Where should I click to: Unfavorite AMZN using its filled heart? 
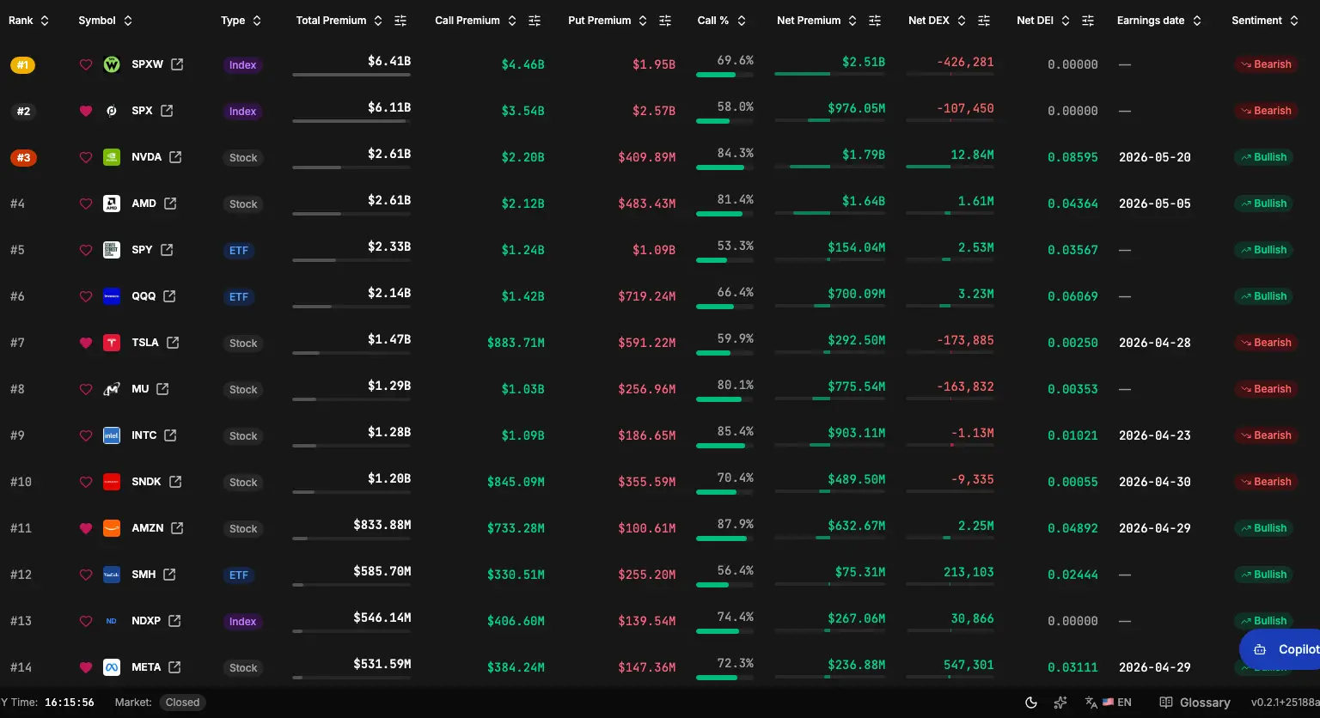[86, 528]
